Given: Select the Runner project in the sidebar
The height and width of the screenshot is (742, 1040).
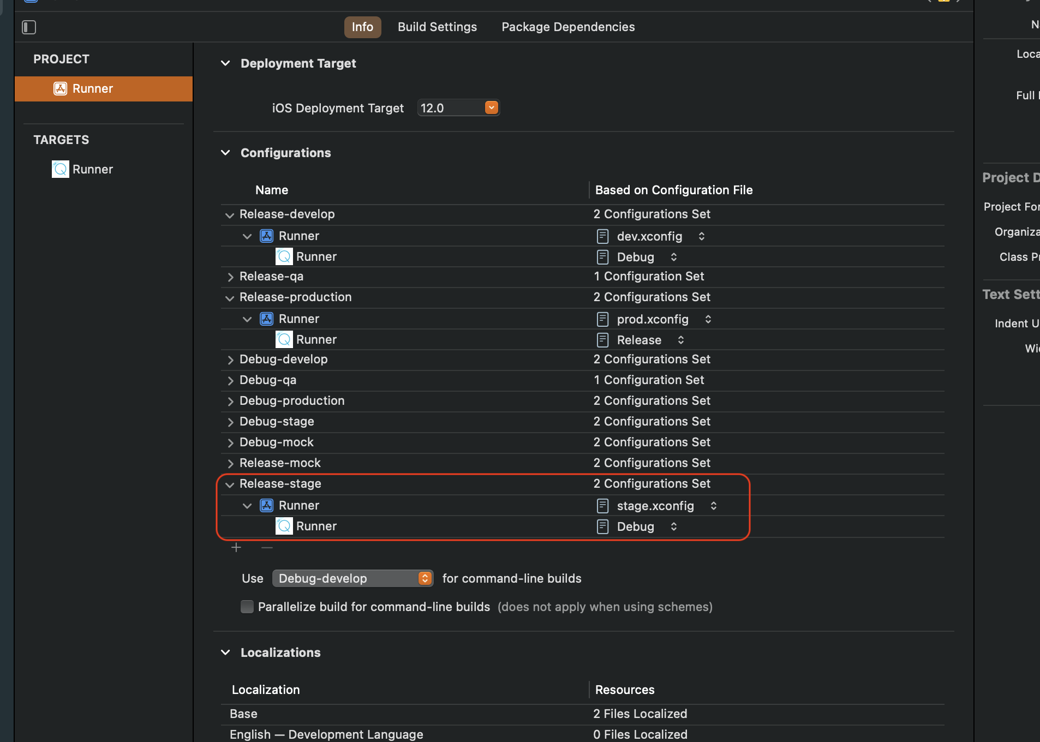Looking at the screenshot, I should [92, 88].
